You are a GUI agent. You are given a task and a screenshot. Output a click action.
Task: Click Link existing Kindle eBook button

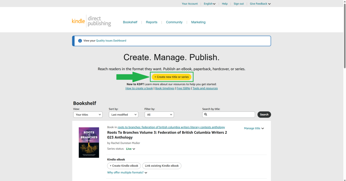point(162,166)
